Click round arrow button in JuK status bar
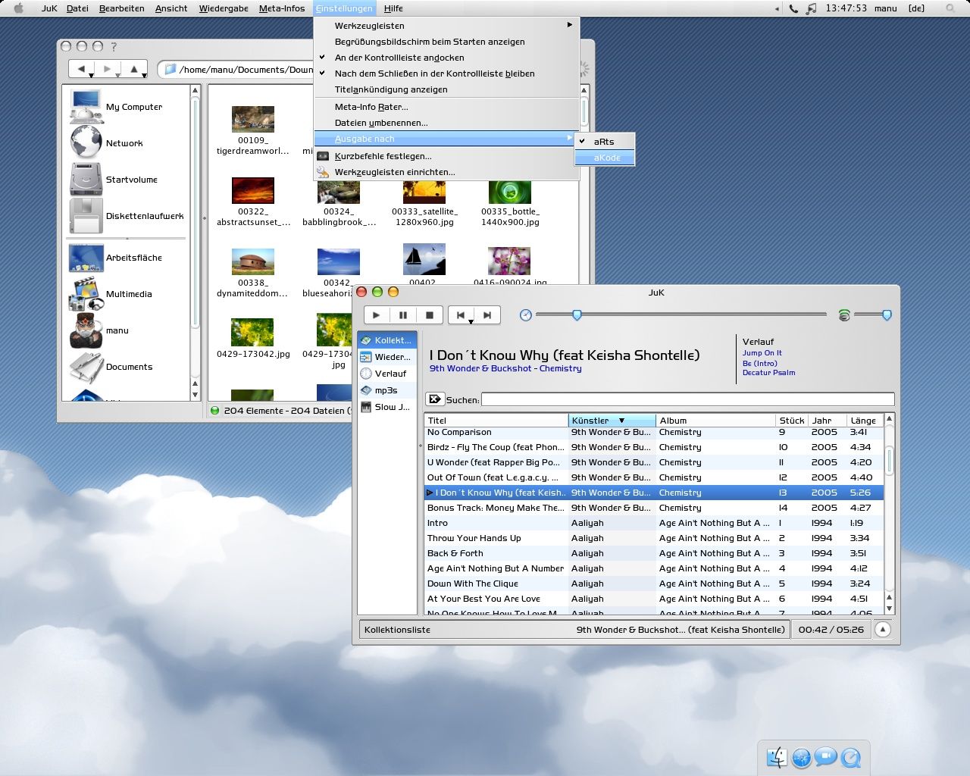The image size is (970, 776). point(882,629)
